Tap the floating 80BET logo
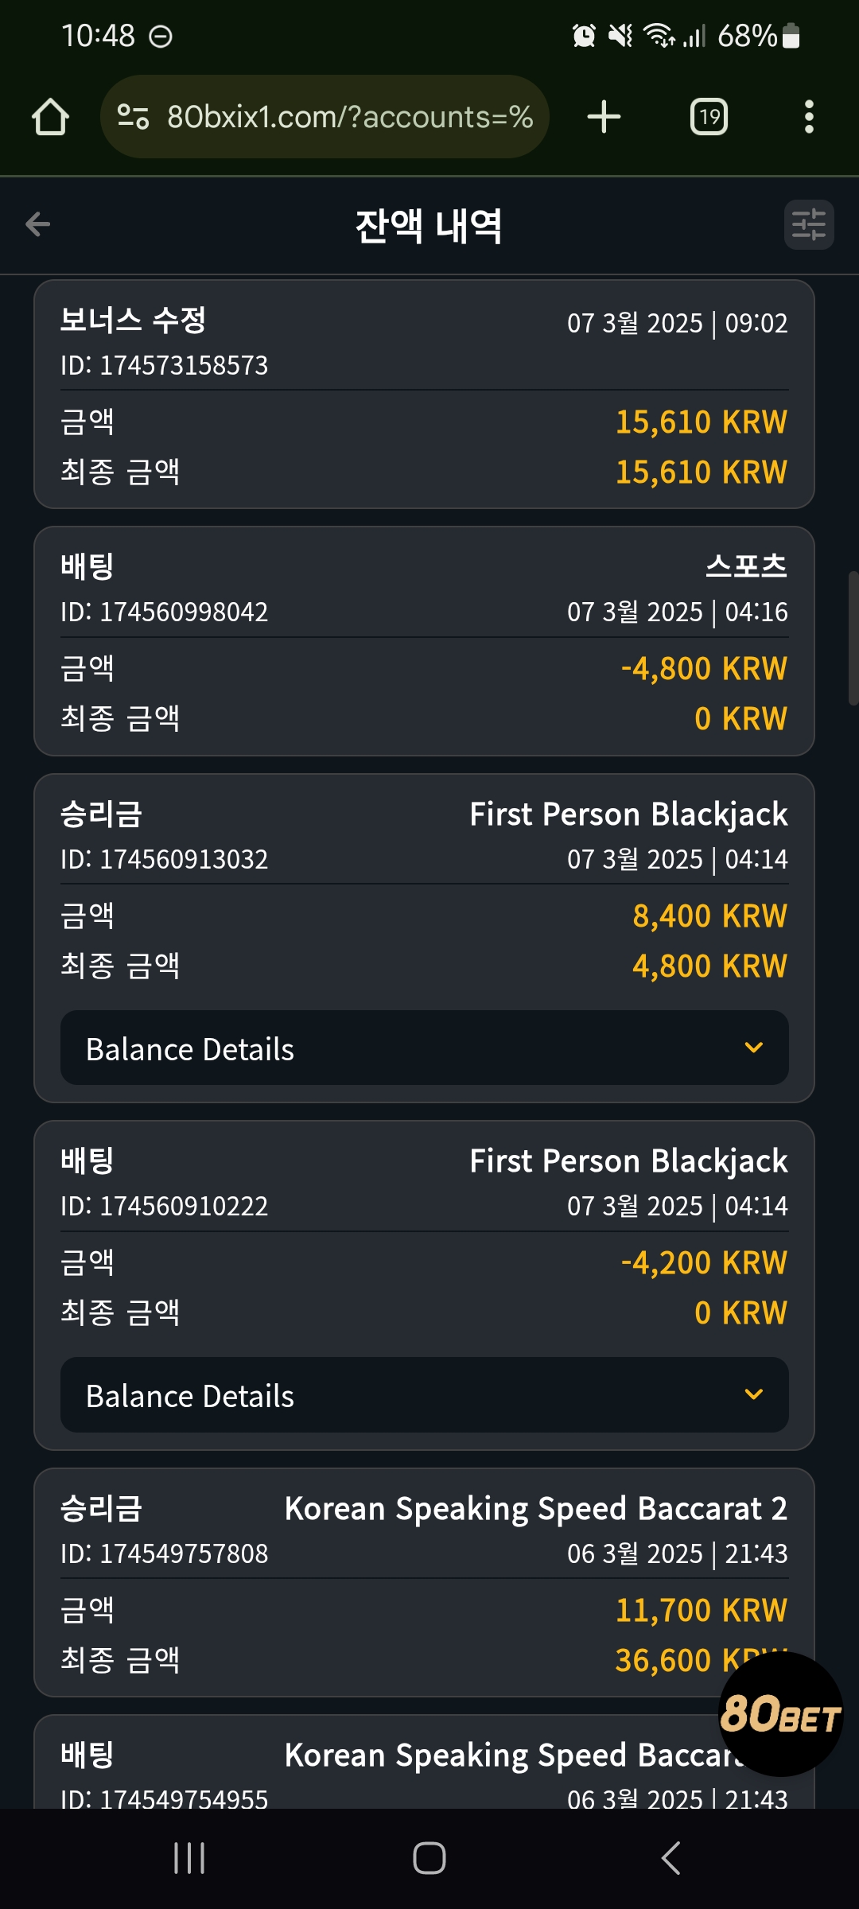This screenshot has height=1909, width=859. pos(780,1715)
